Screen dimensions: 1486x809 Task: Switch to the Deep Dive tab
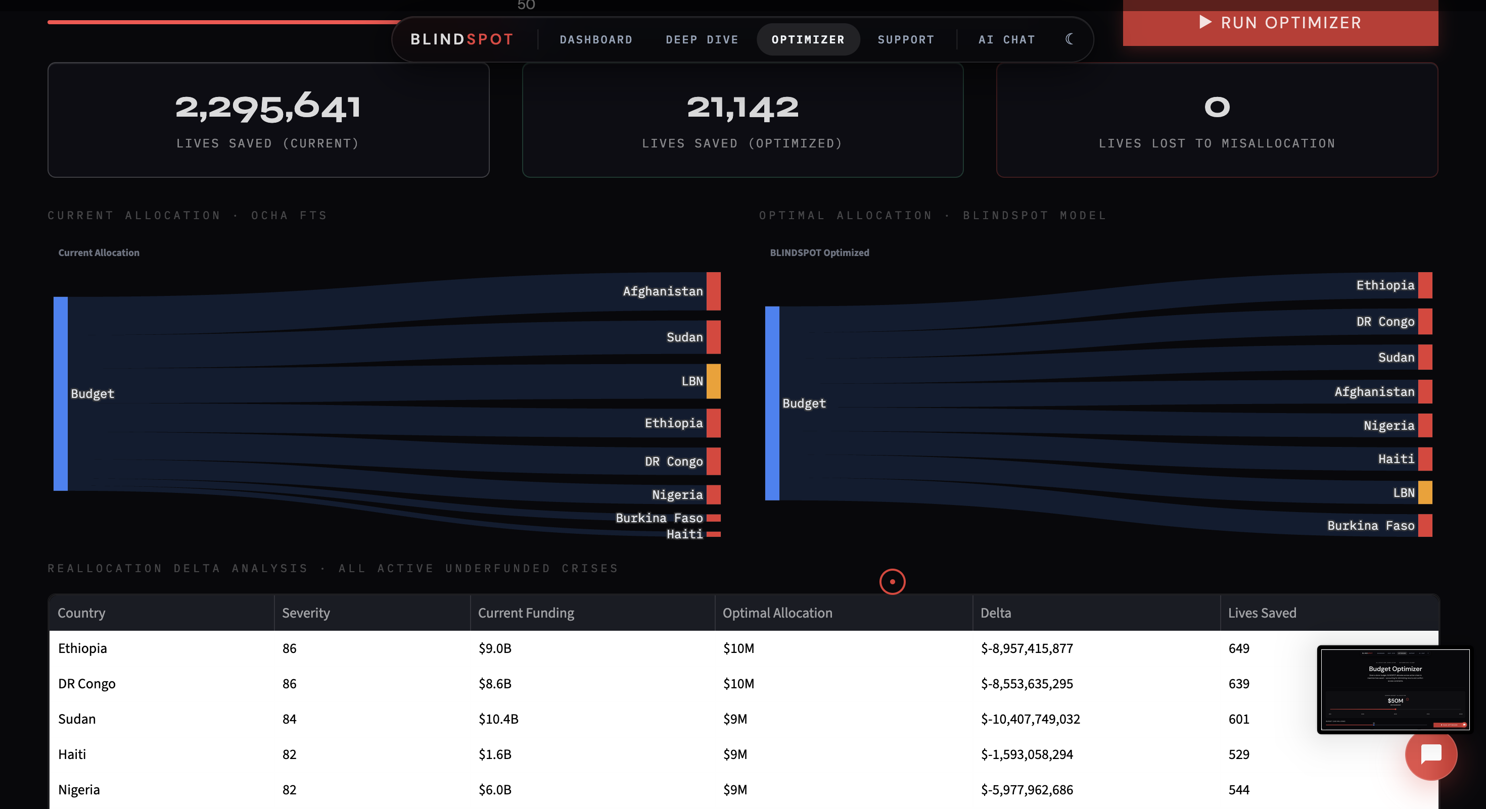point(702,40)
